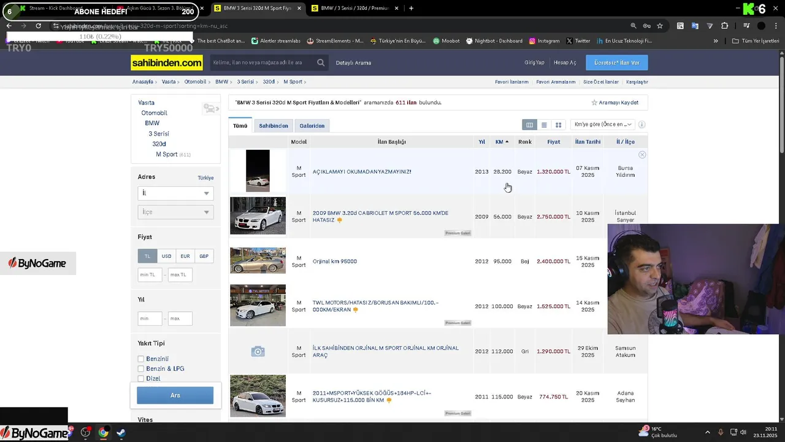785x442 pixels.
Task: Open Tüm Yer İşaretleri bookmarks folder
Action: (756, 41)
